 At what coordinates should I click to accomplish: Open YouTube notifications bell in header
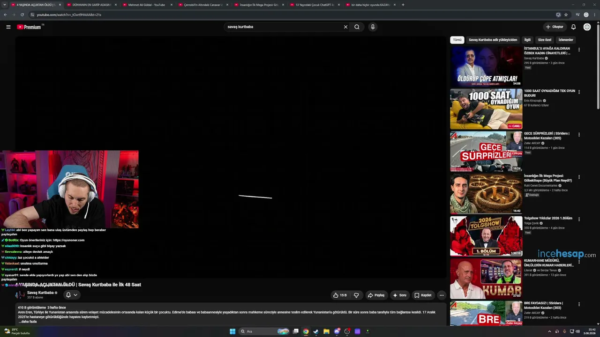(573, 27)
